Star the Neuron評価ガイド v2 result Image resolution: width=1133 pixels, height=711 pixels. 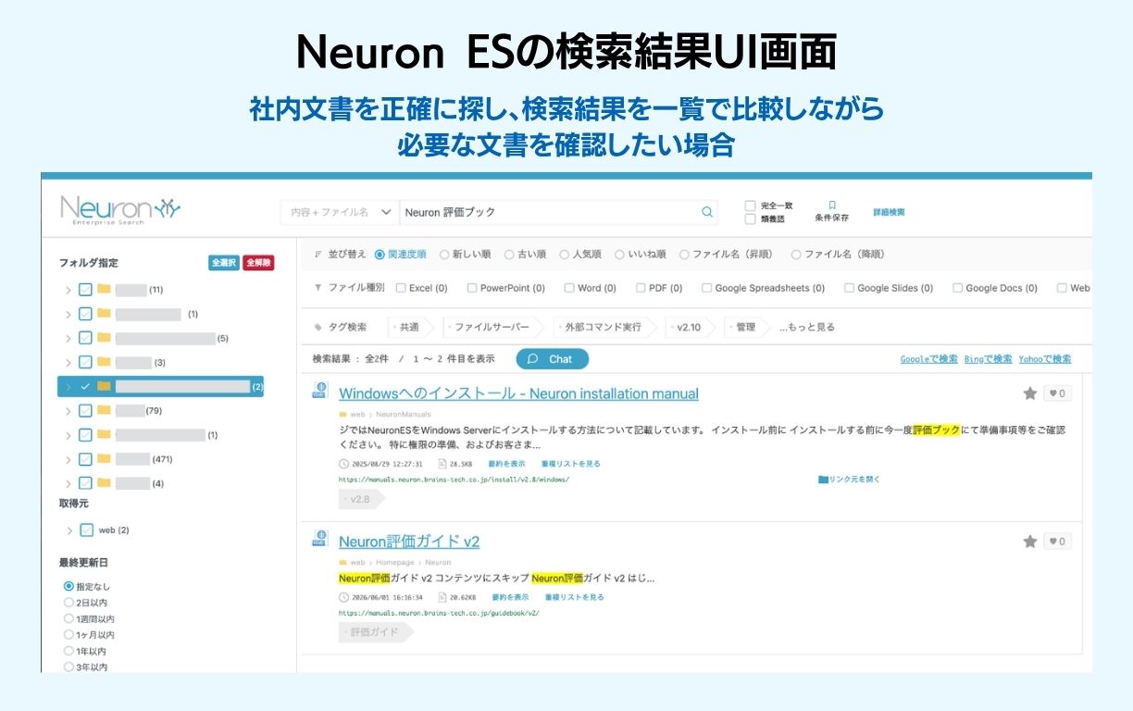(x=1029, y=542)
